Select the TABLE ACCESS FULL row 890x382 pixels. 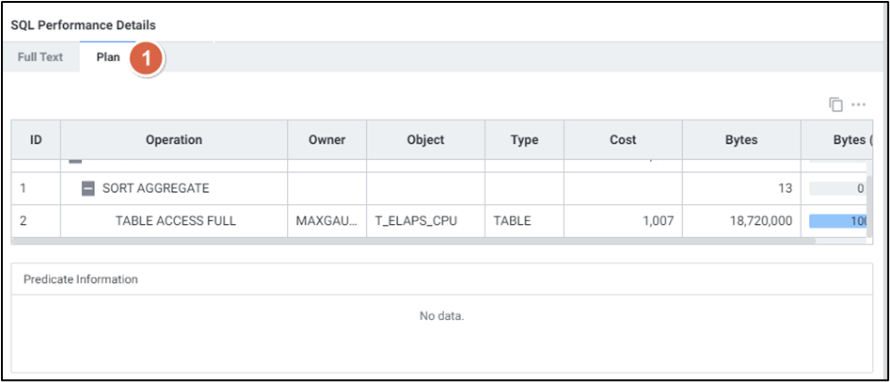[175, 221]
